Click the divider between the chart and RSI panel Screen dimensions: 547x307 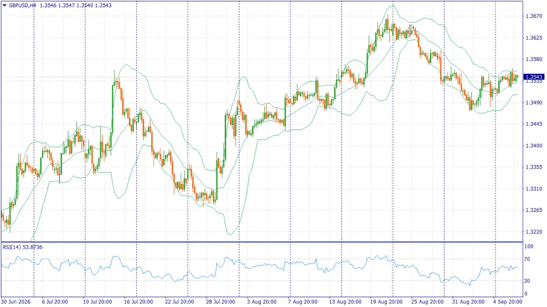click(x=261, y=242)
